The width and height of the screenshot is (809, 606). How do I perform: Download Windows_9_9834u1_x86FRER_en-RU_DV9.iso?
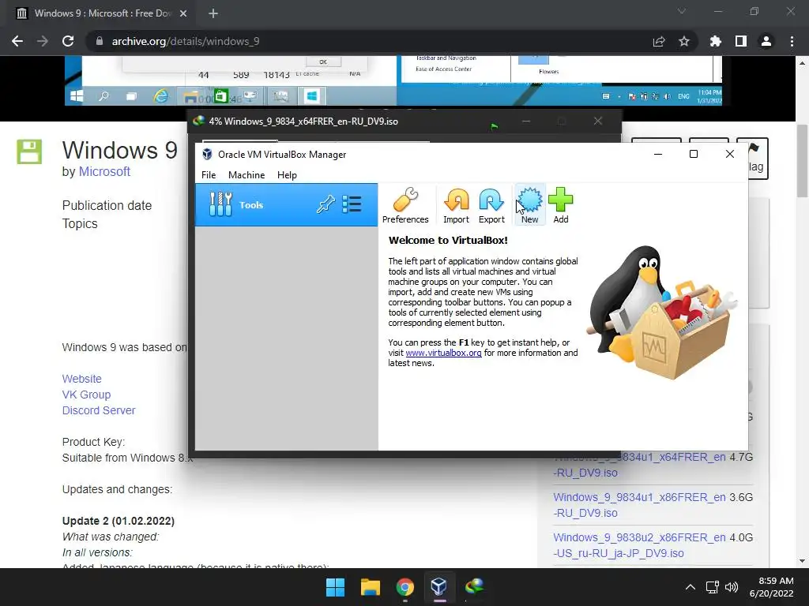point(640,505)
